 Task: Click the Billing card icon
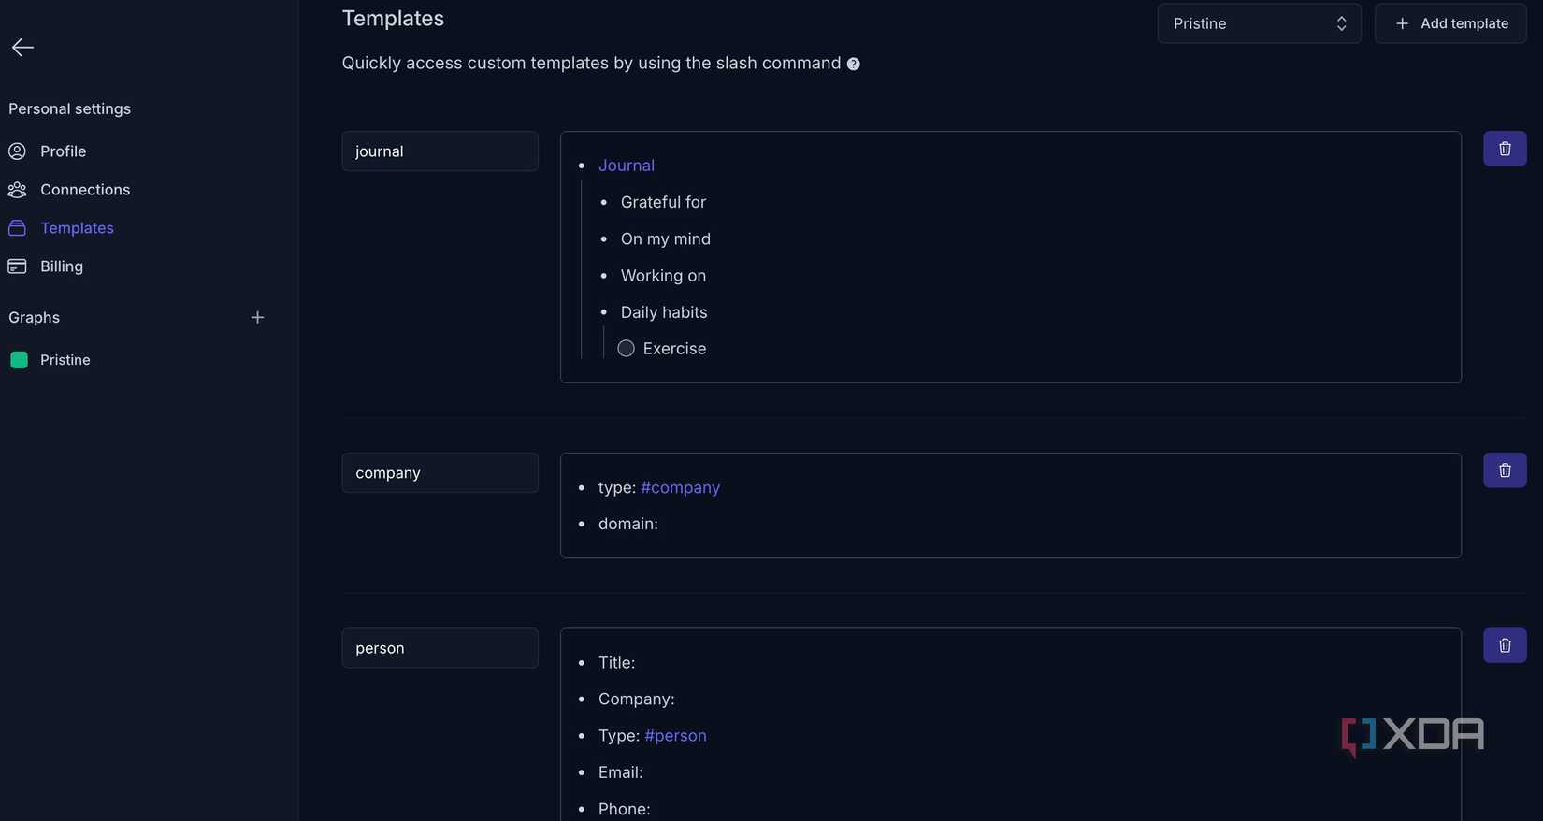17,266
